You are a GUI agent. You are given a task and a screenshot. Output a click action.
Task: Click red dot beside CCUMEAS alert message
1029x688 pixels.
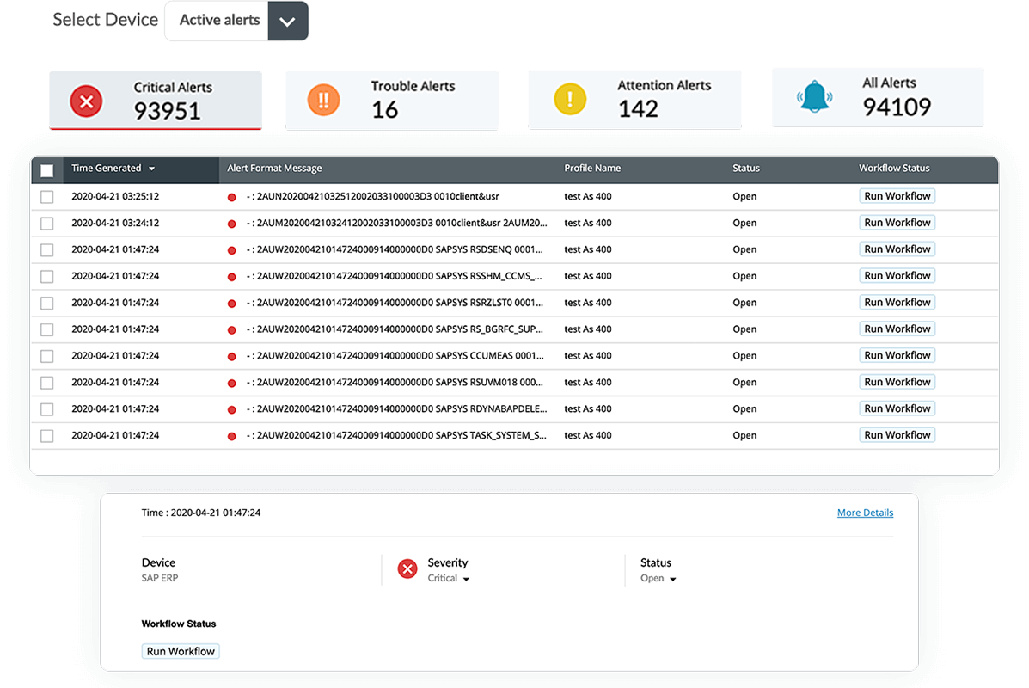pyautogui.click(x=231, y=357)
